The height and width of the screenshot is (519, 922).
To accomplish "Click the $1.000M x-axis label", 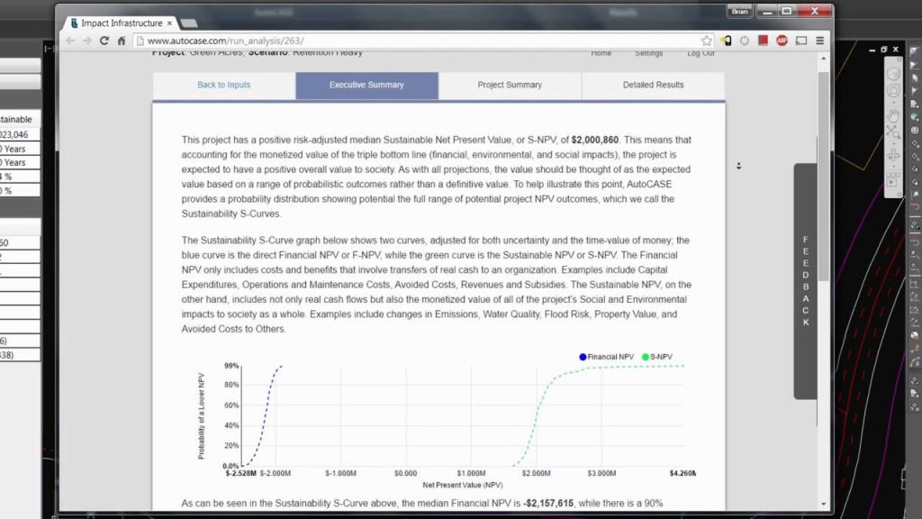I will 471,474.
